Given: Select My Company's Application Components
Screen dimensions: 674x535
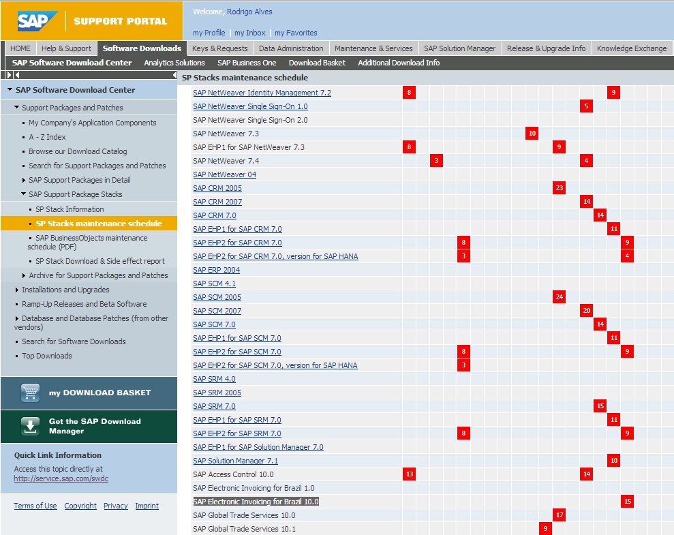Looking at the screenshot, I should 93,123.
